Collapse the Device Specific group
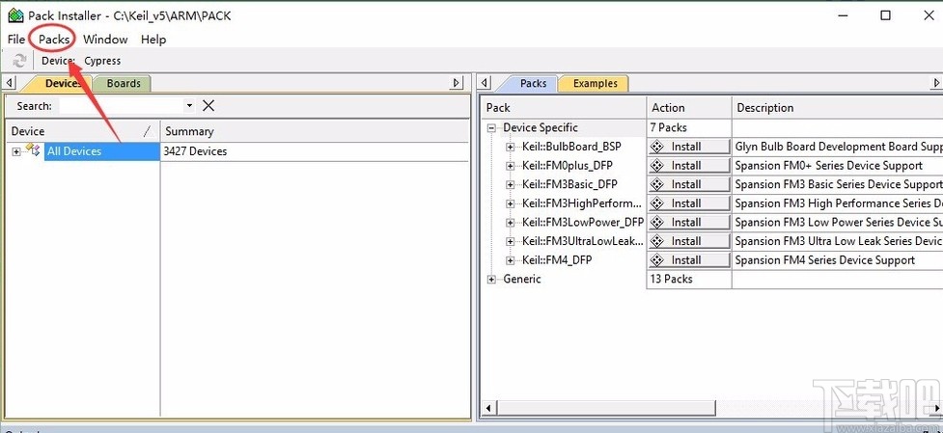 point(492,128)
